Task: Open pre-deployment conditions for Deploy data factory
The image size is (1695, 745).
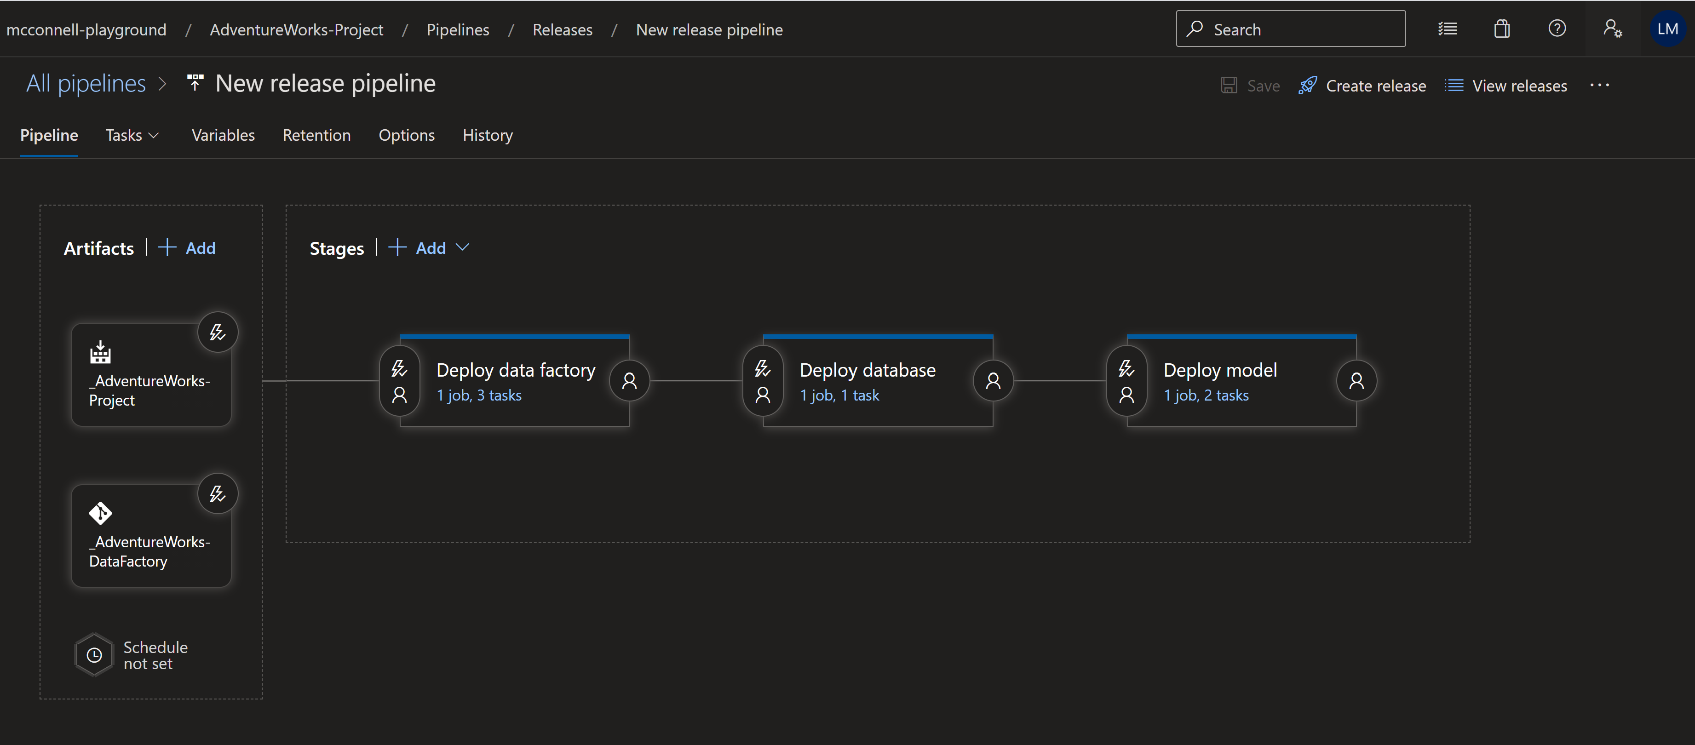Action: pos(399,381)
